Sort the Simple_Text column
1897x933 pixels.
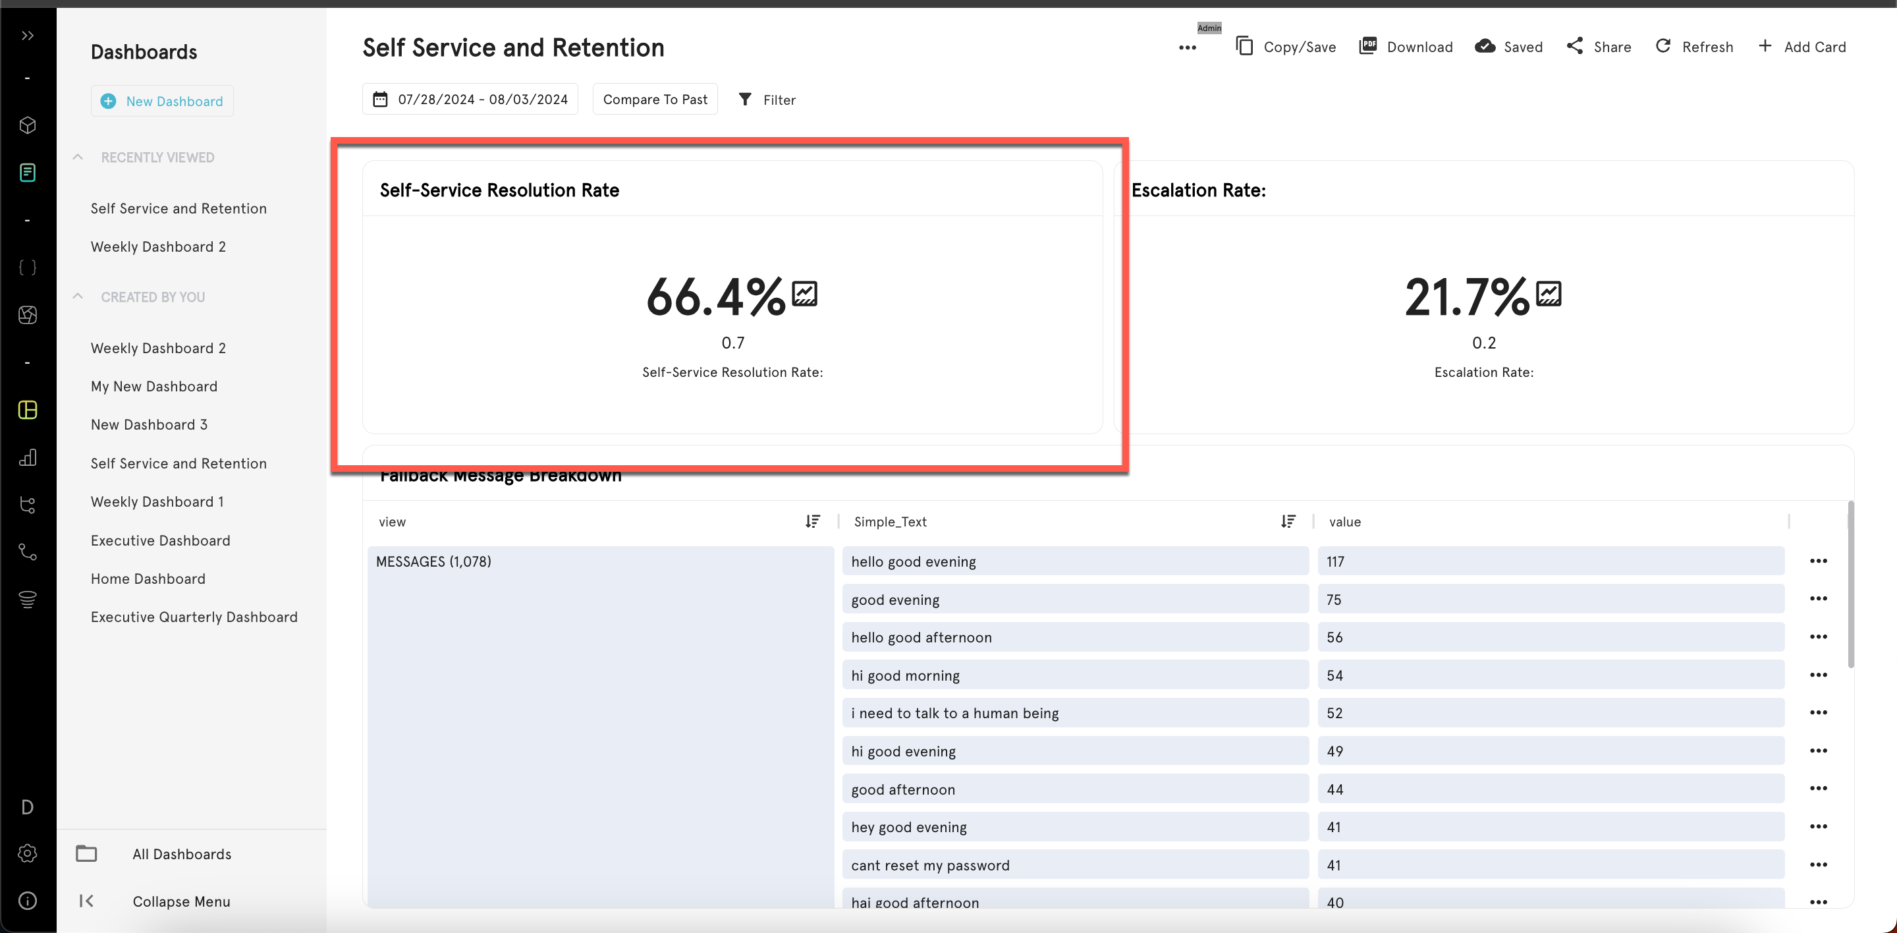(x=1288, y=521)
